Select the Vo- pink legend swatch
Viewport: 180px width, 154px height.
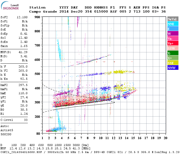tap(173, 38)
